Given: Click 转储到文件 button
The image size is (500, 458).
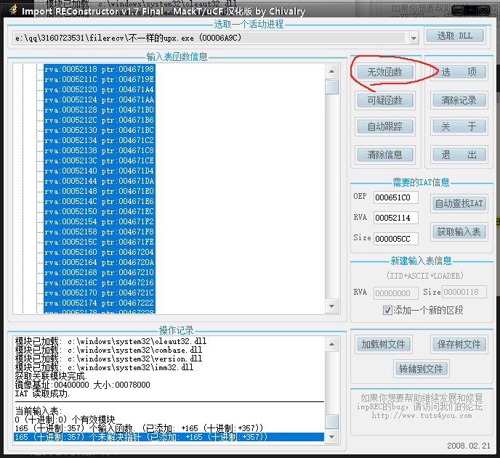Looking at the screenshot, I should coord(421,369).
